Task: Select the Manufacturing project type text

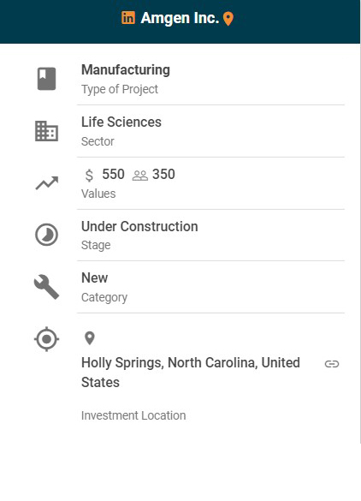Action: [x=126, y=70]
